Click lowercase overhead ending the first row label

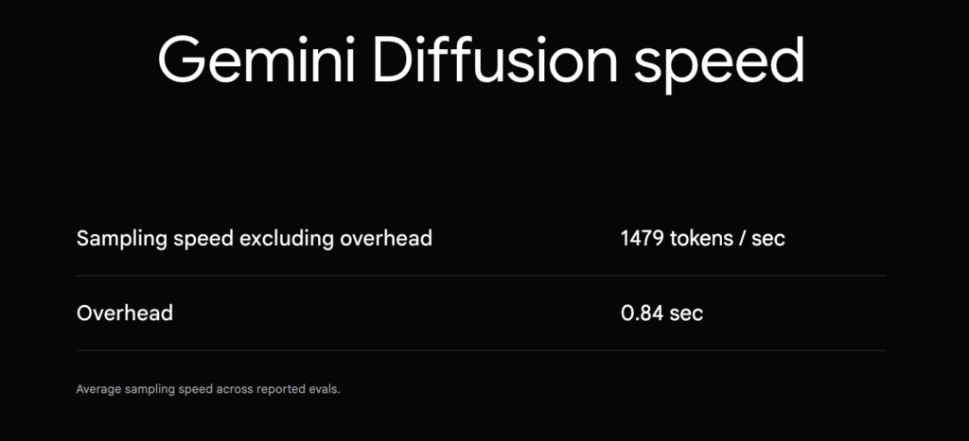[x=386, y=238]
